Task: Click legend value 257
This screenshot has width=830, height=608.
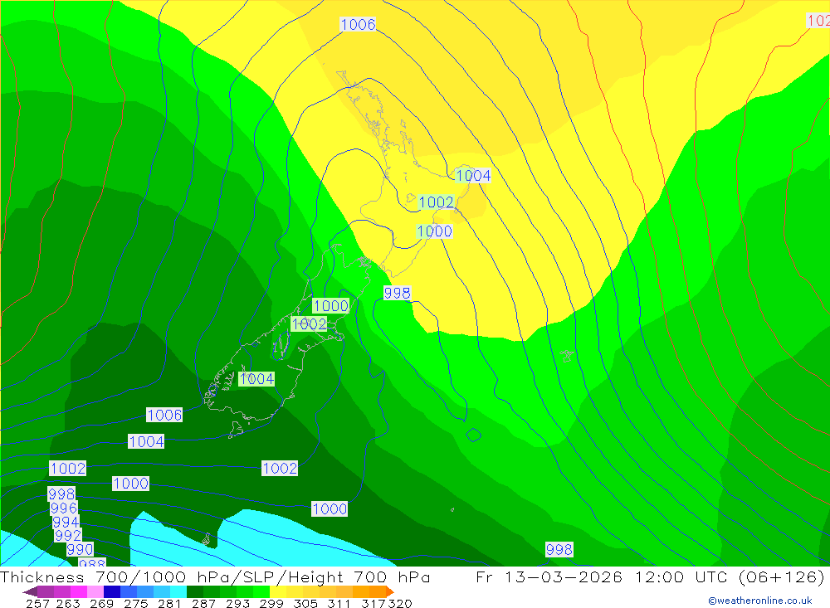Action: pyautogui.click(x=37, y=603)
